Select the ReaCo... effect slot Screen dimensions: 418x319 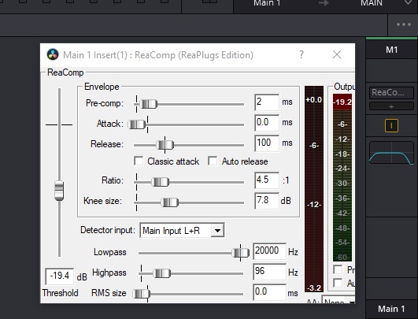[391, 93]
